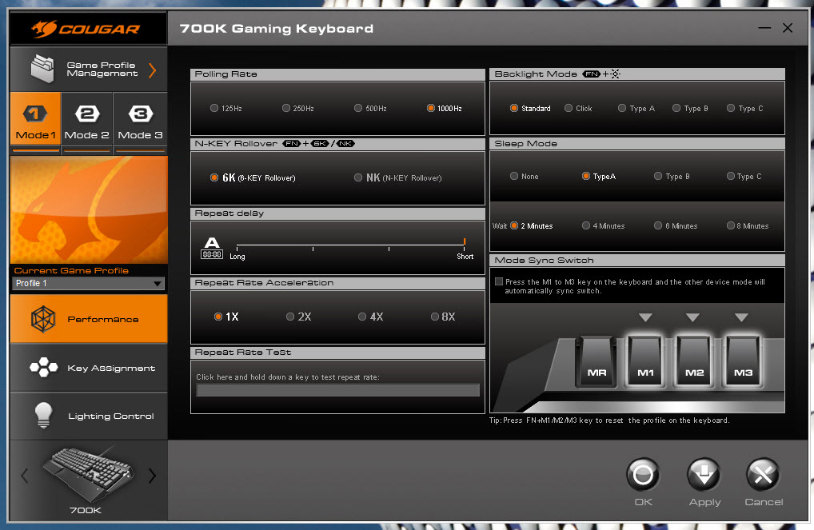The image size is (814, 530).
Task: Set polling rate to 250Hz
Action: pyautogui.click(x=286, y=108)
